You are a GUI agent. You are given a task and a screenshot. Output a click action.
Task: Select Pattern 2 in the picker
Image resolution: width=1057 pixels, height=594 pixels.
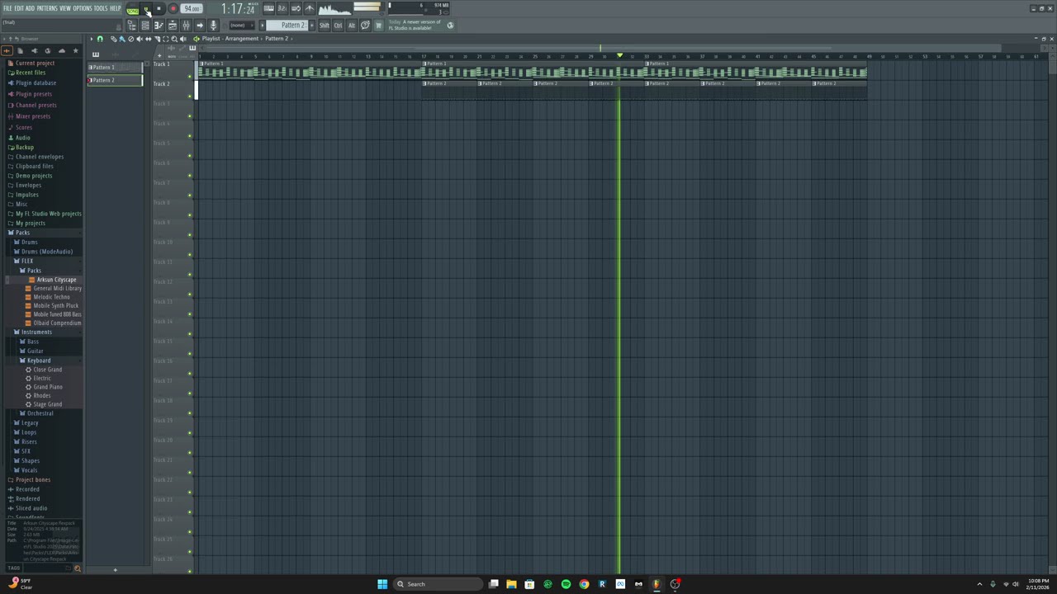pos(115,80)
